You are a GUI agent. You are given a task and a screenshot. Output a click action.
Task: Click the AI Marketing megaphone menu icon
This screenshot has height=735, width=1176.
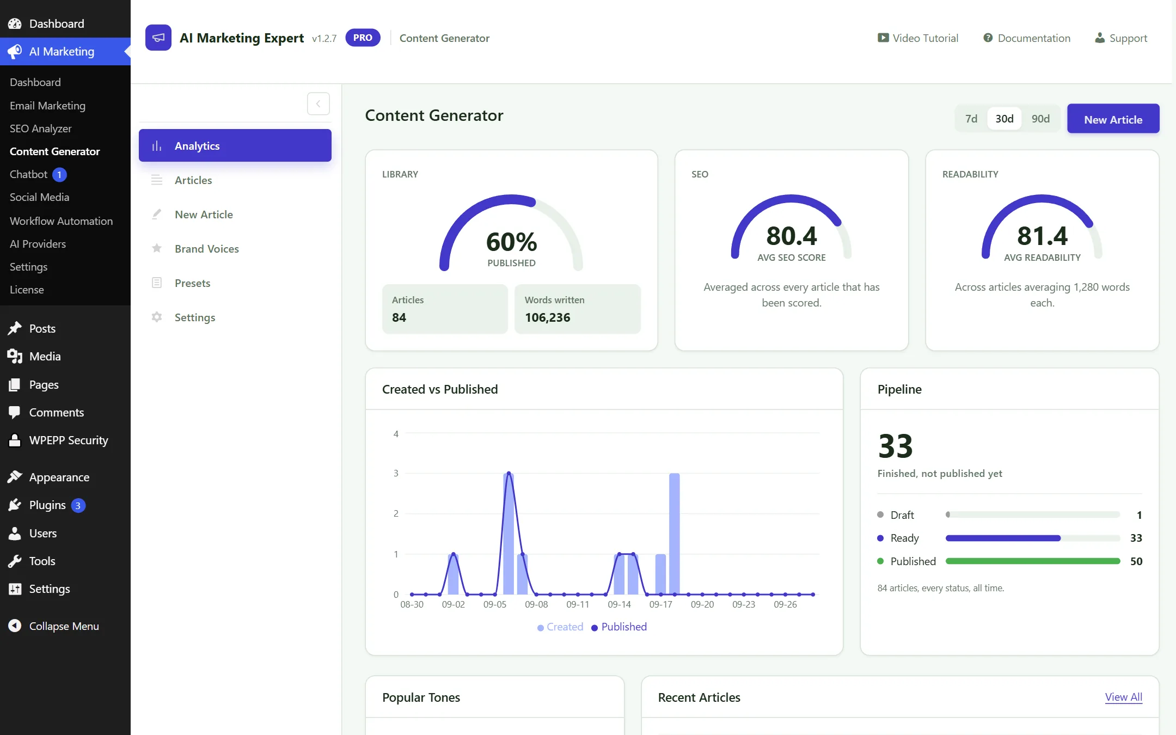pos(15,51)
